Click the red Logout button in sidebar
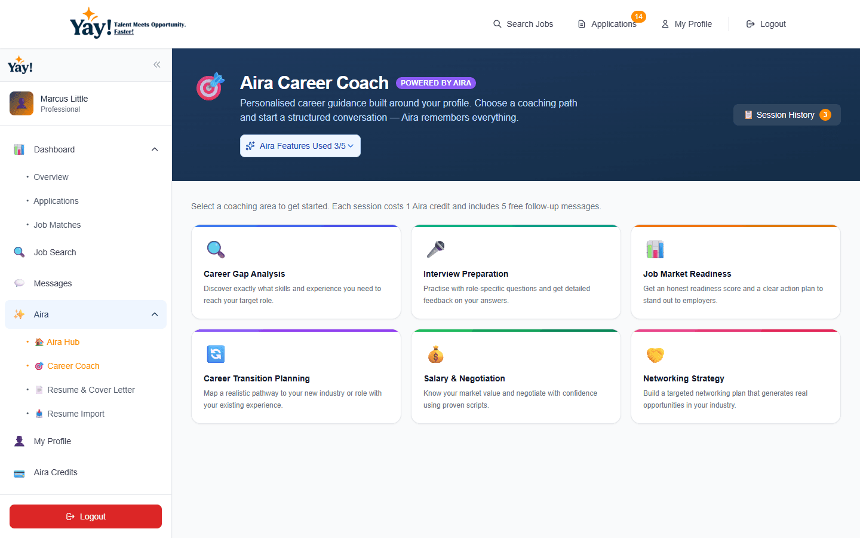Viewport: 860px width, 538px height. click(85, 516)
